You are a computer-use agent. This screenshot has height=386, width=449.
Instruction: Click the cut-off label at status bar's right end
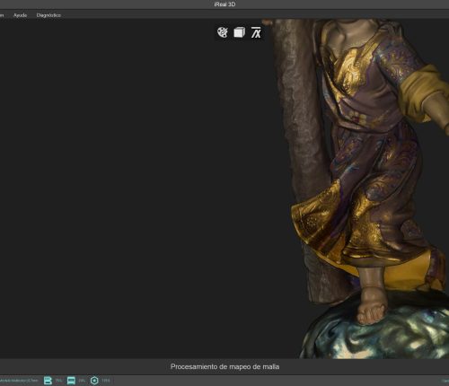click(445, 381)
